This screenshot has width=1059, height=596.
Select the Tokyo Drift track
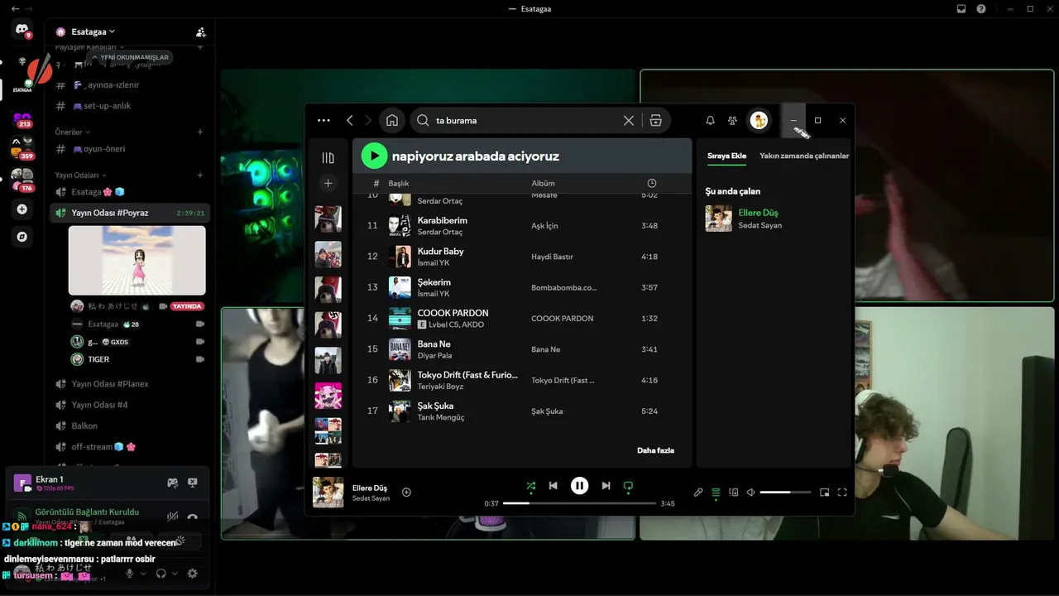522,380
